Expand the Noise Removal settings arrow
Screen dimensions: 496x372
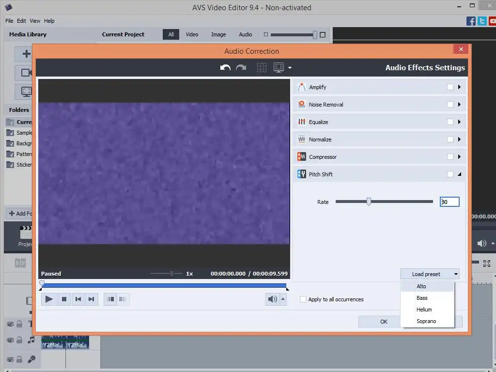click(x=459, y=105)
